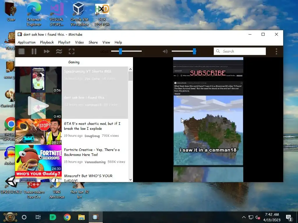This screenshot has height=223, width=298.
Task: Select the 'dont ask how i found this' thumbnail
Action: 38,106
